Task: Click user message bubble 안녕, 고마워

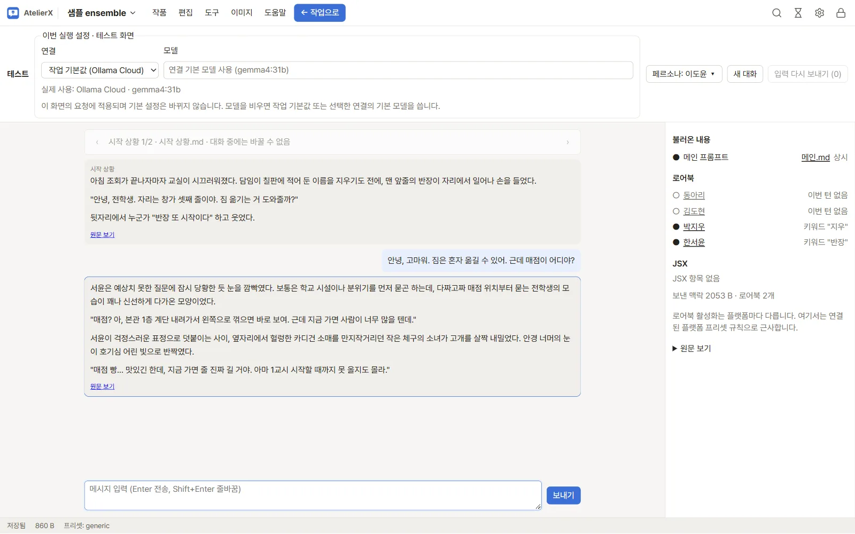Action: pyautogui.click(x=481, y=261)
